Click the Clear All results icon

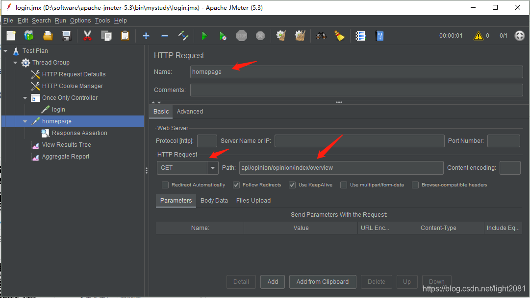tap(300, 36)
